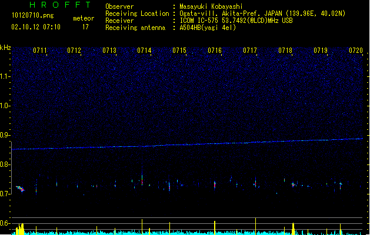Click the A504HB(yagi 4el) antenna value
The image size is (370, 235).
click(208, 28)
